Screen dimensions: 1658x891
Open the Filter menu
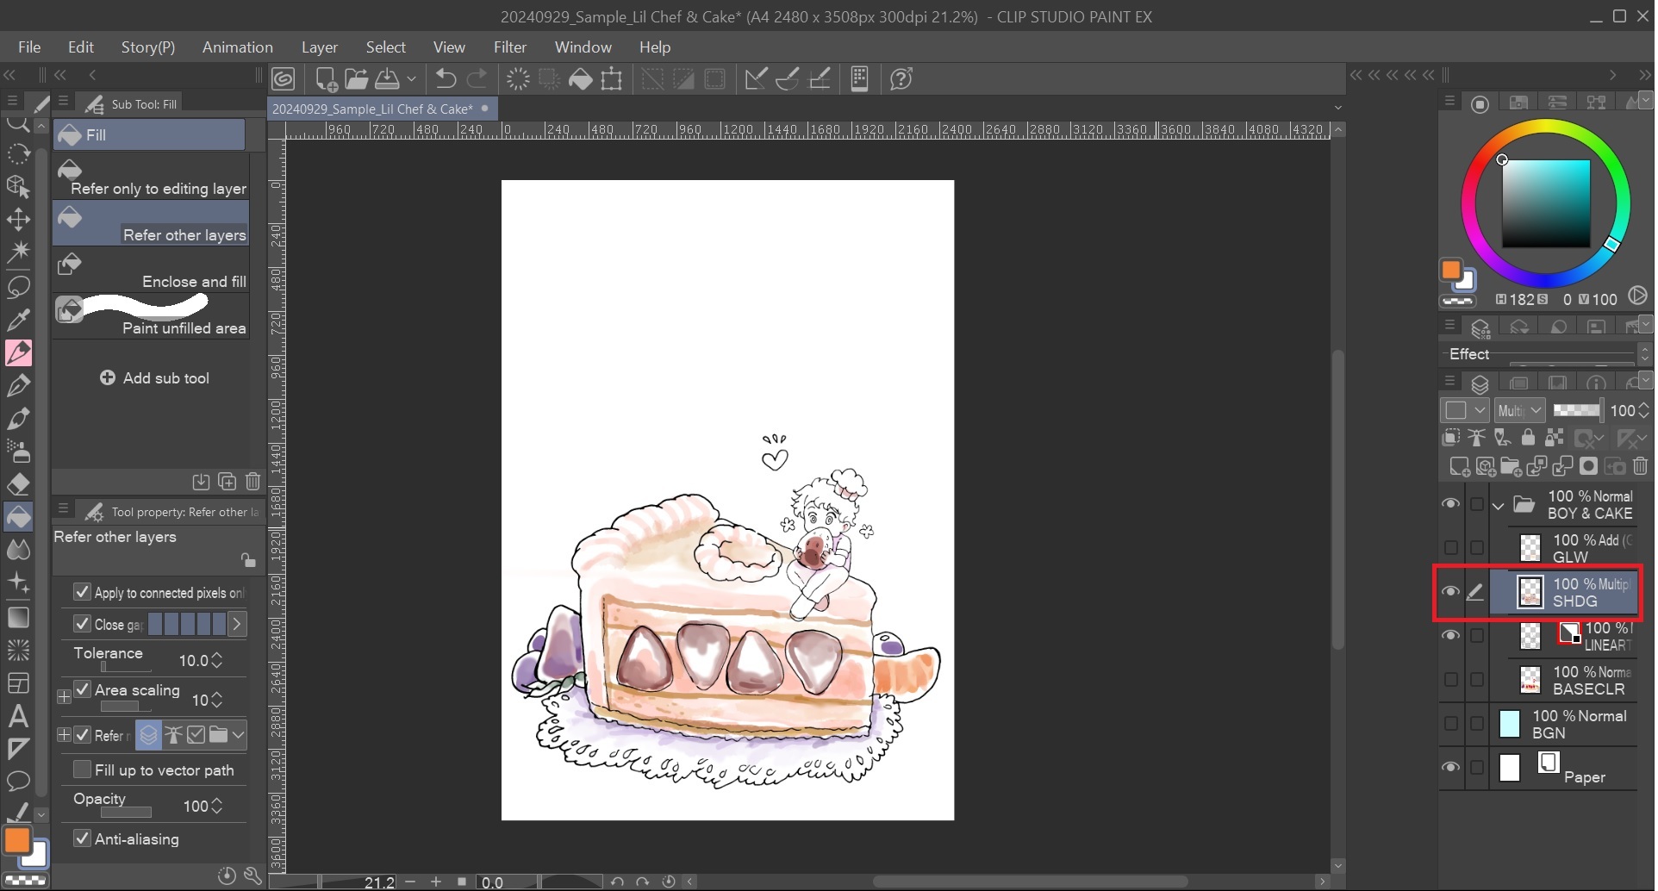[x=510, y=47]
